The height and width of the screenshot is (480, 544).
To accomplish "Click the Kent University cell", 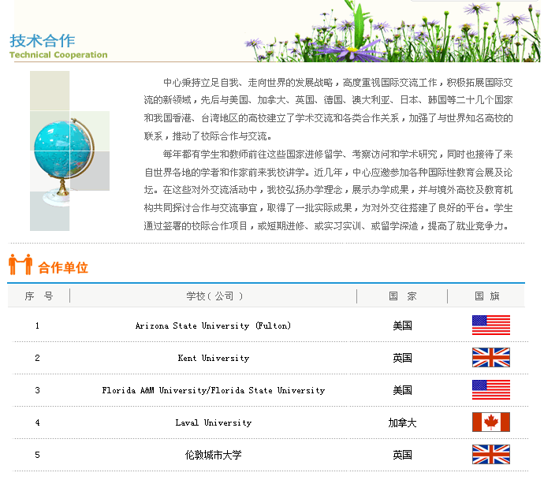I will coord(214,358).
